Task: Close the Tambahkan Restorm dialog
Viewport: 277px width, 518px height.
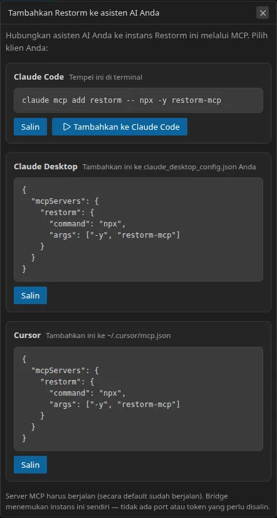Action: 263,13
